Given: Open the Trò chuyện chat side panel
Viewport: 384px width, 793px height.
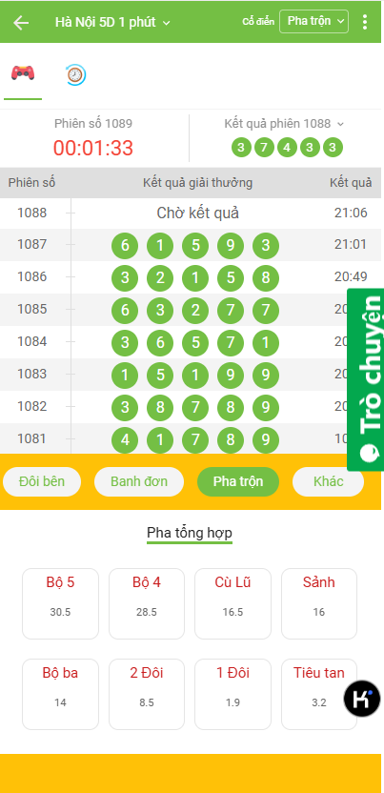Looking at the screenshot, I should (365, 379).
